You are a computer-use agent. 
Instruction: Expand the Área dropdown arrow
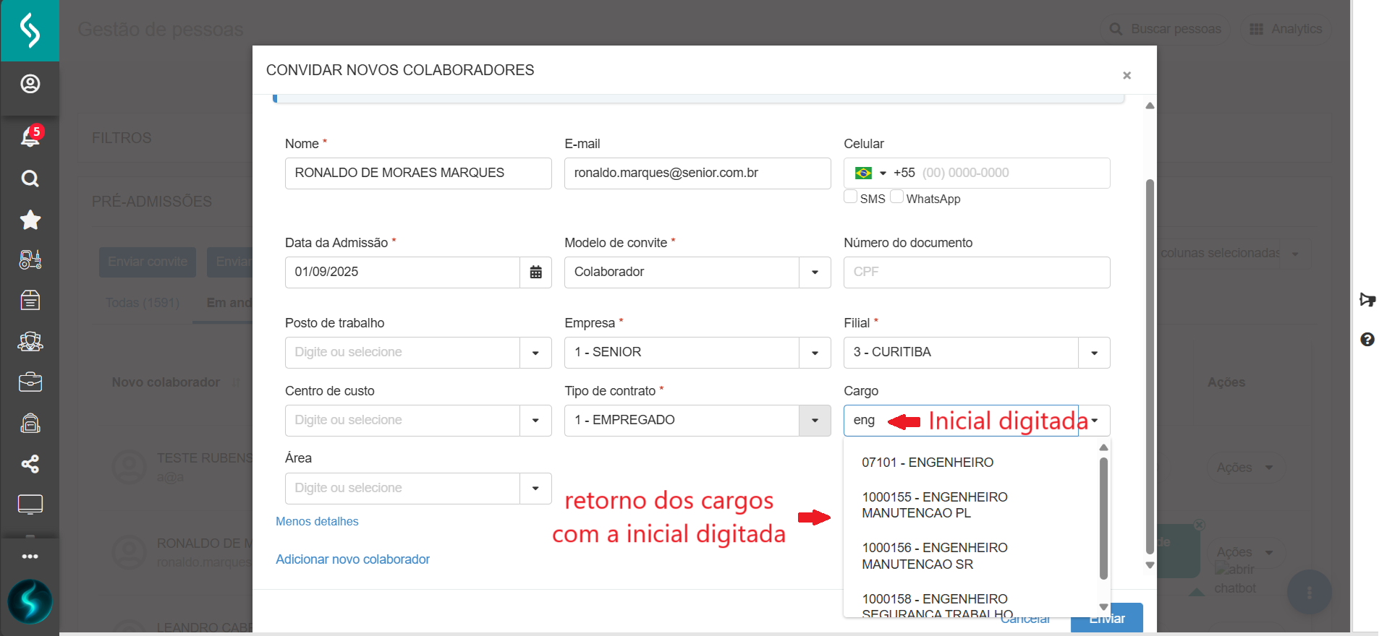(535, 489)
